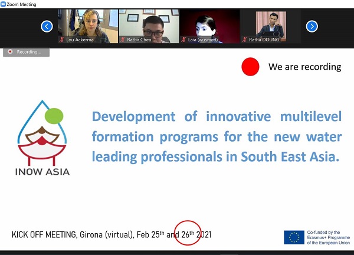The height and width of the screenshot is (255, 354).
Task: Click the Zoom Meeting title bar icon
Action: pyautogui.click(x=4, y=4)
